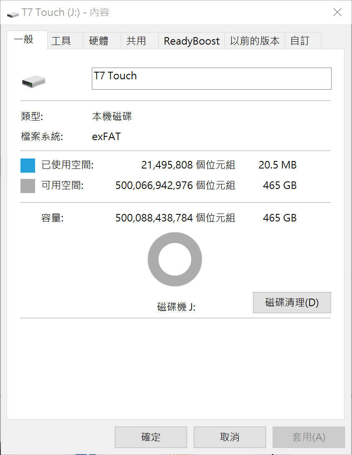Viewport: 352px width, 455px height.
Task: Click the gray 可用空間 color swatch
Action: click(28, 186)
